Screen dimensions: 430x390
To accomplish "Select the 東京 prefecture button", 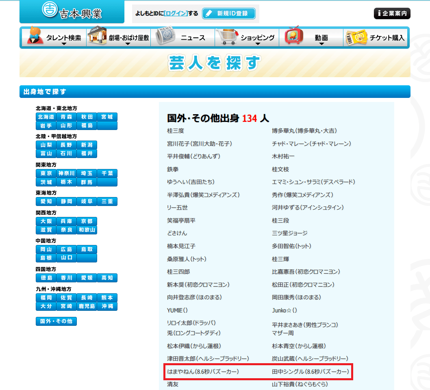I will coord(46,173).
